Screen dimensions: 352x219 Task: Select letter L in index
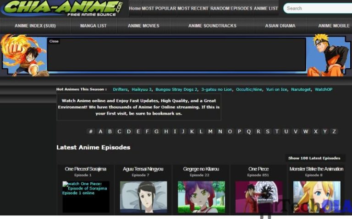tap(201, 131)
